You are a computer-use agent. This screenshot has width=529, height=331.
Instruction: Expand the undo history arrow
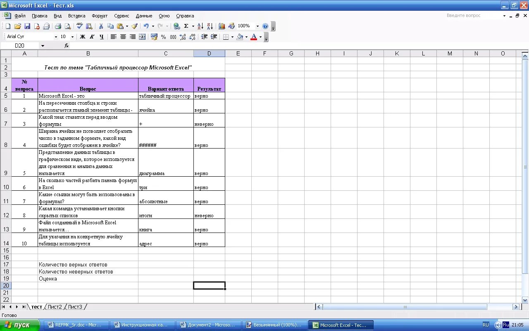[153, 26]
